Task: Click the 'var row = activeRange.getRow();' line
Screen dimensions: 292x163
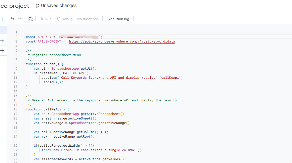Action: [x=64, y=137]
